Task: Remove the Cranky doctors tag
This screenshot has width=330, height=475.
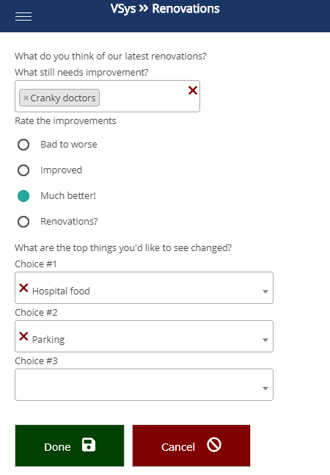Action: [26, 98]
